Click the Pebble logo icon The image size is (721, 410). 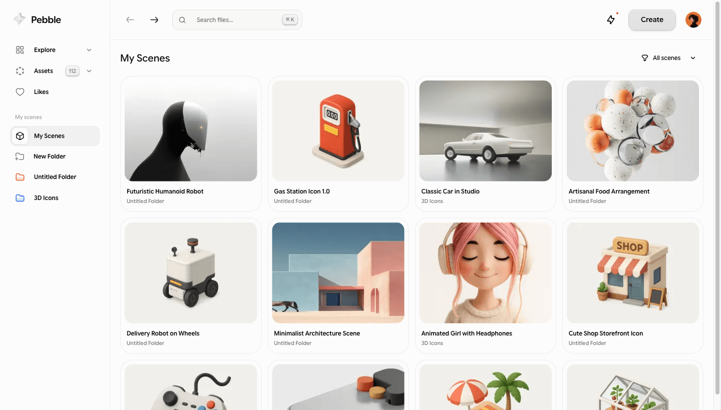click(20, 19)
